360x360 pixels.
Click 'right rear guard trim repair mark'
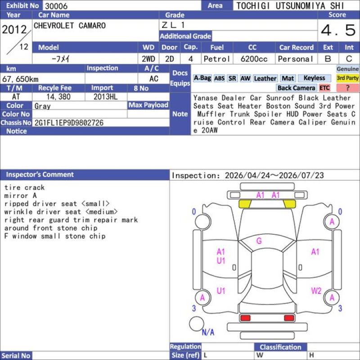click(x=71, y=220)
